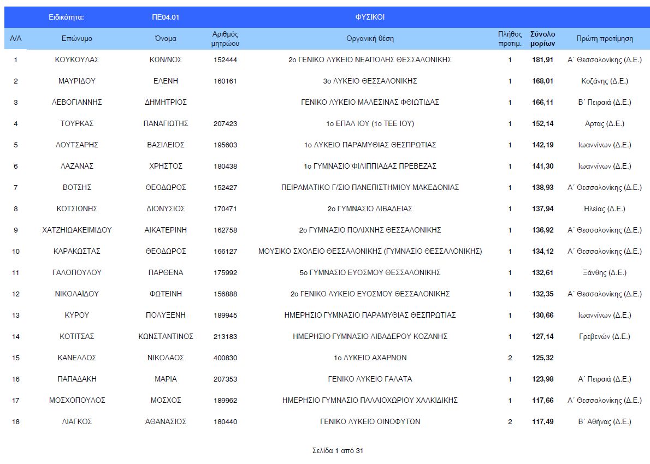Image resolution: width=650 pixels, height=464 pixels.
Task: Select score 152,14 for ΤΟΥΡΚΑΣ
Action: [542, 123]
